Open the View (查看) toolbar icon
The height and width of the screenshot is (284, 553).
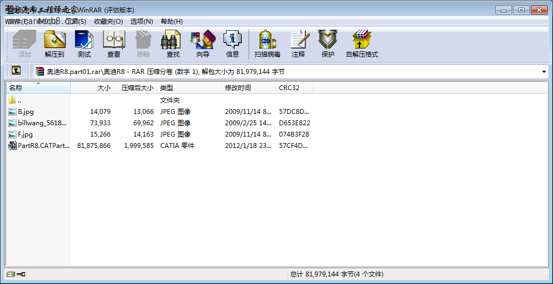click(113, 39)
